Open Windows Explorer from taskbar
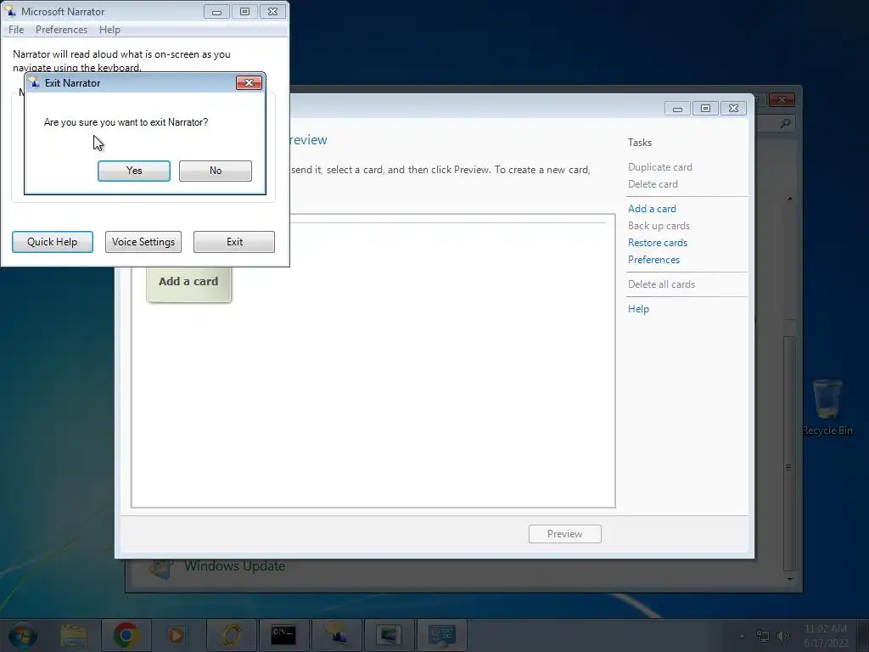Screen dimensions: 869x652 [74, 635]
